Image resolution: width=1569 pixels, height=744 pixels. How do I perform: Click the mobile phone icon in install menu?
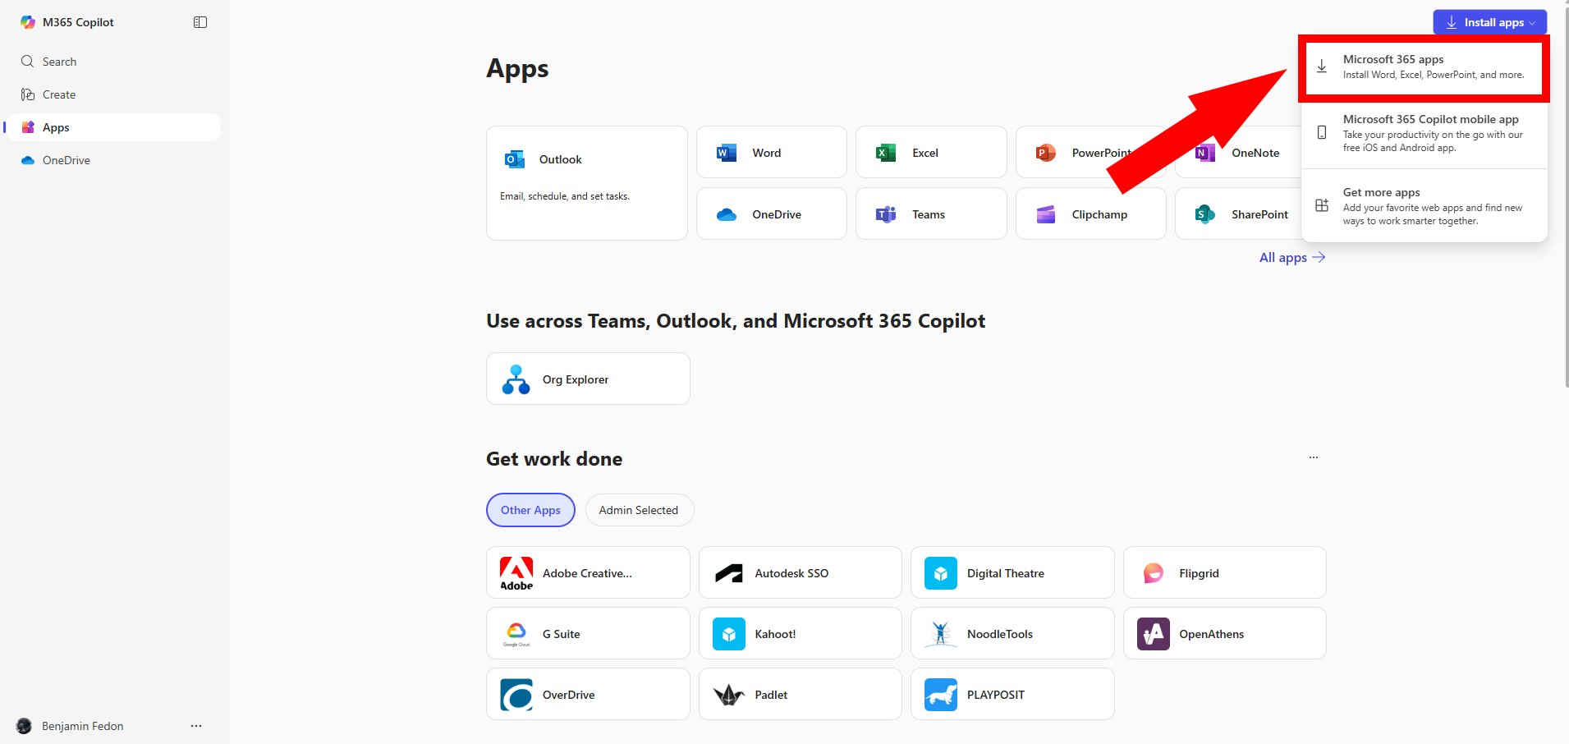point(1322,132)
